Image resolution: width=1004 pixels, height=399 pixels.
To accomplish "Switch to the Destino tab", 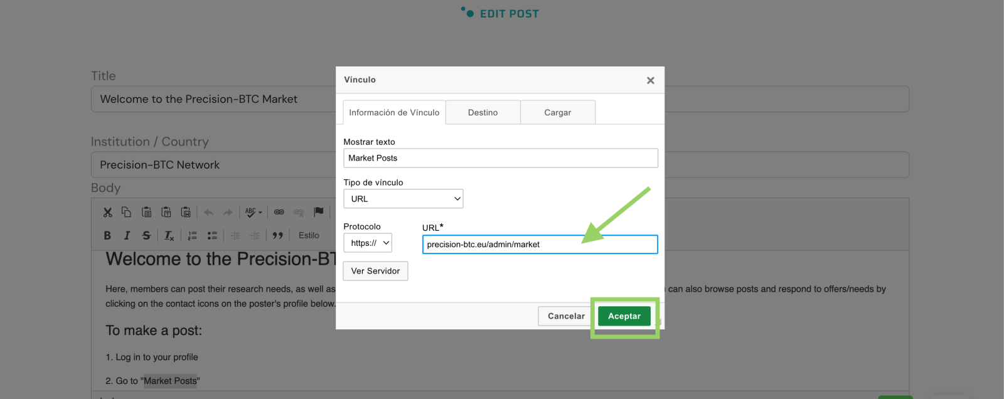I will (483, 112).
